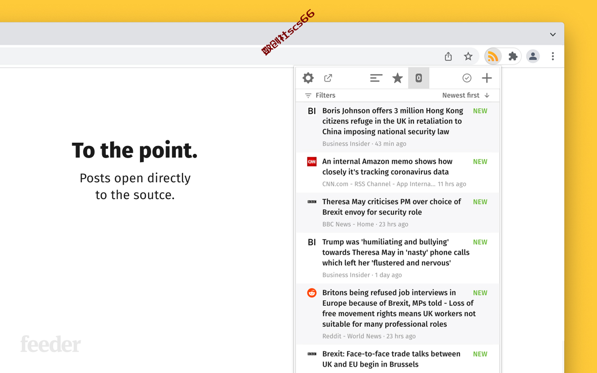This screenshot has width=597, height=373.
Task: Open Trump 'humiliating and bullying' article
Action: (x=397, y=258)
